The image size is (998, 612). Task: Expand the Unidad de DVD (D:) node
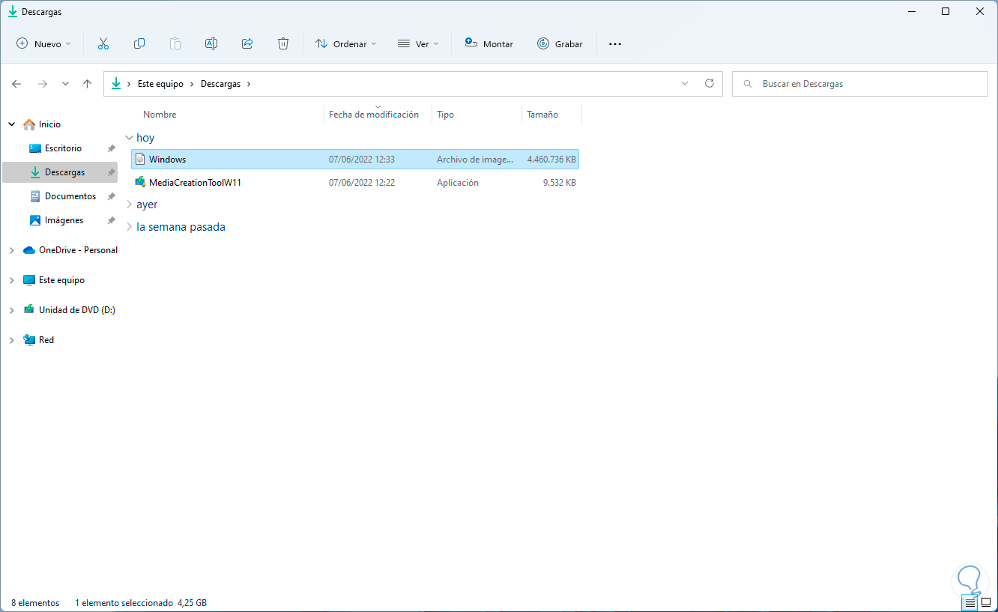pos(11,310)
